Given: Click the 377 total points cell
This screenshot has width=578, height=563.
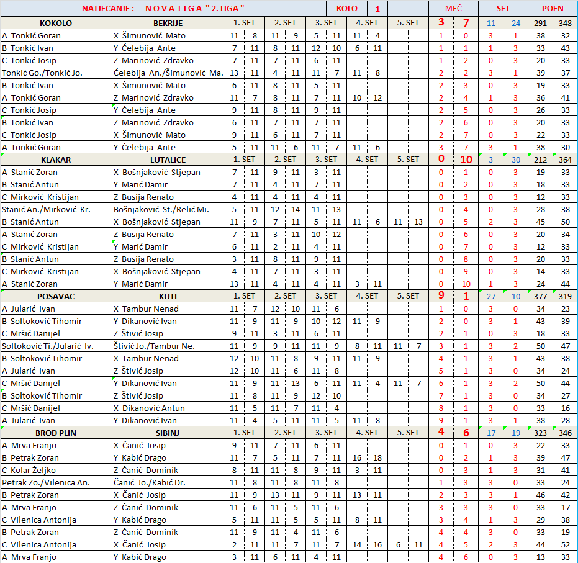Looking at the screenshot, I should click(541, 296).
